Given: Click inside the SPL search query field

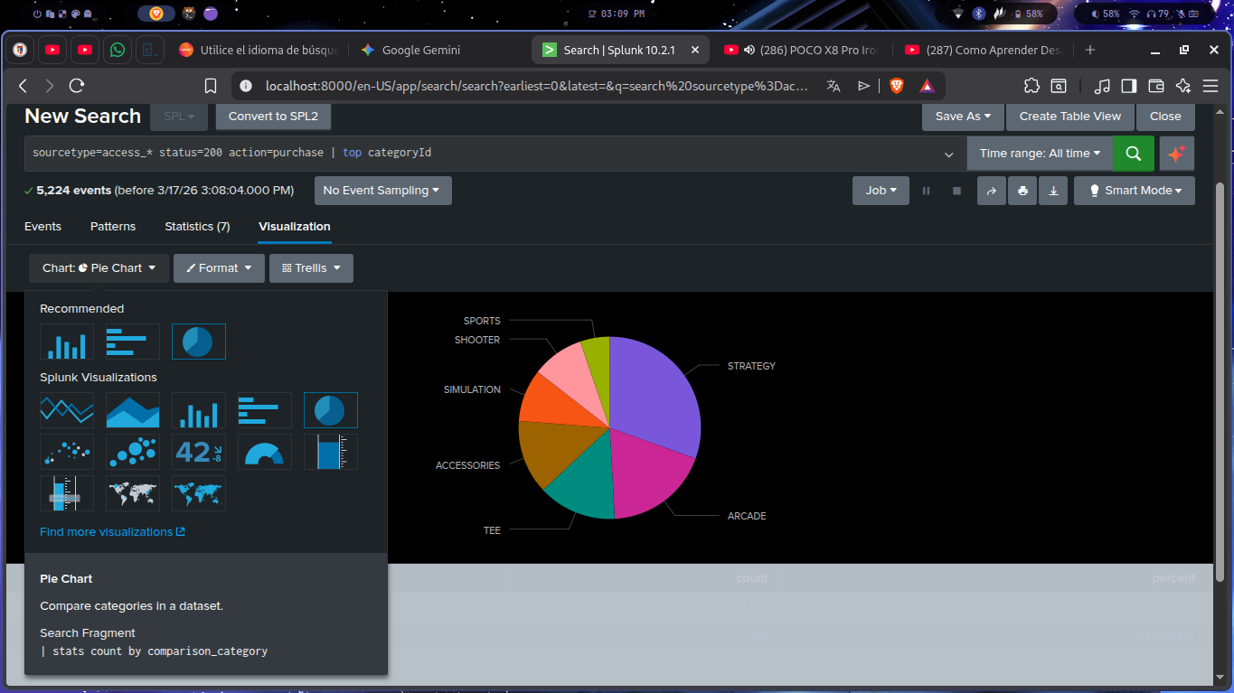Looking at the screenshot, I should click(x=542, y=154).
